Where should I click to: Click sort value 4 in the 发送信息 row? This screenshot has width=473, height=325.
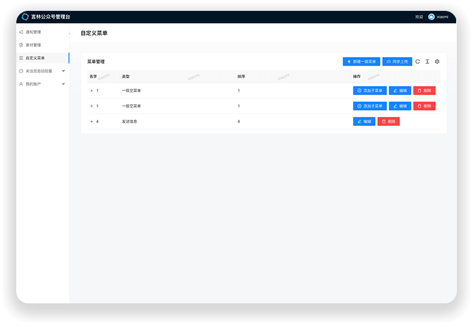click(239, 122)
